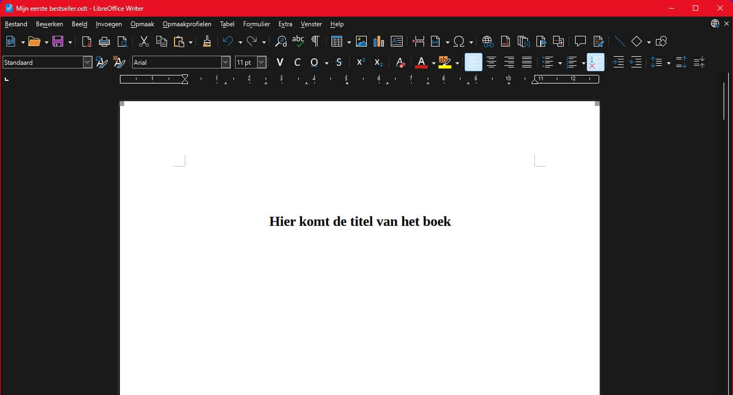Open the Opmaakprofielen menu
This screenshot has width=733, height=395.
coord(187,24)
